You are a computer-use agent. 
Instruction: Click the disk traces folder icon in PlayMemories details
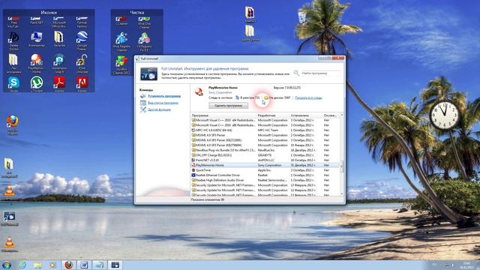click(x=266, y=97)
